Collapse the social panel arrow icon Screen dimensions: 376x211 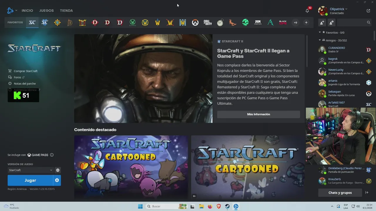click(x=367, y=193)
